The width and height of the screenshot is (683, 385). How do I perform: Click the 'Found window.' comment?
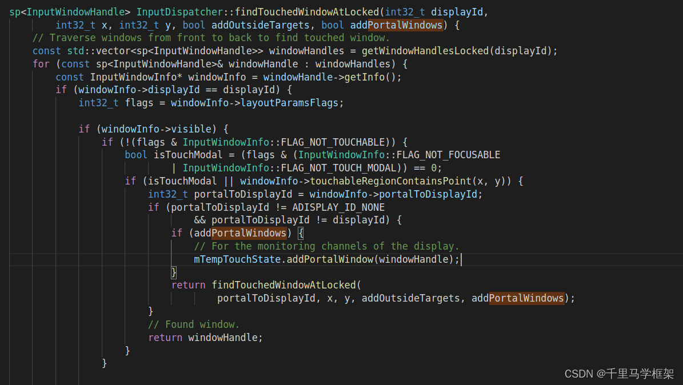tap(194, 324)
